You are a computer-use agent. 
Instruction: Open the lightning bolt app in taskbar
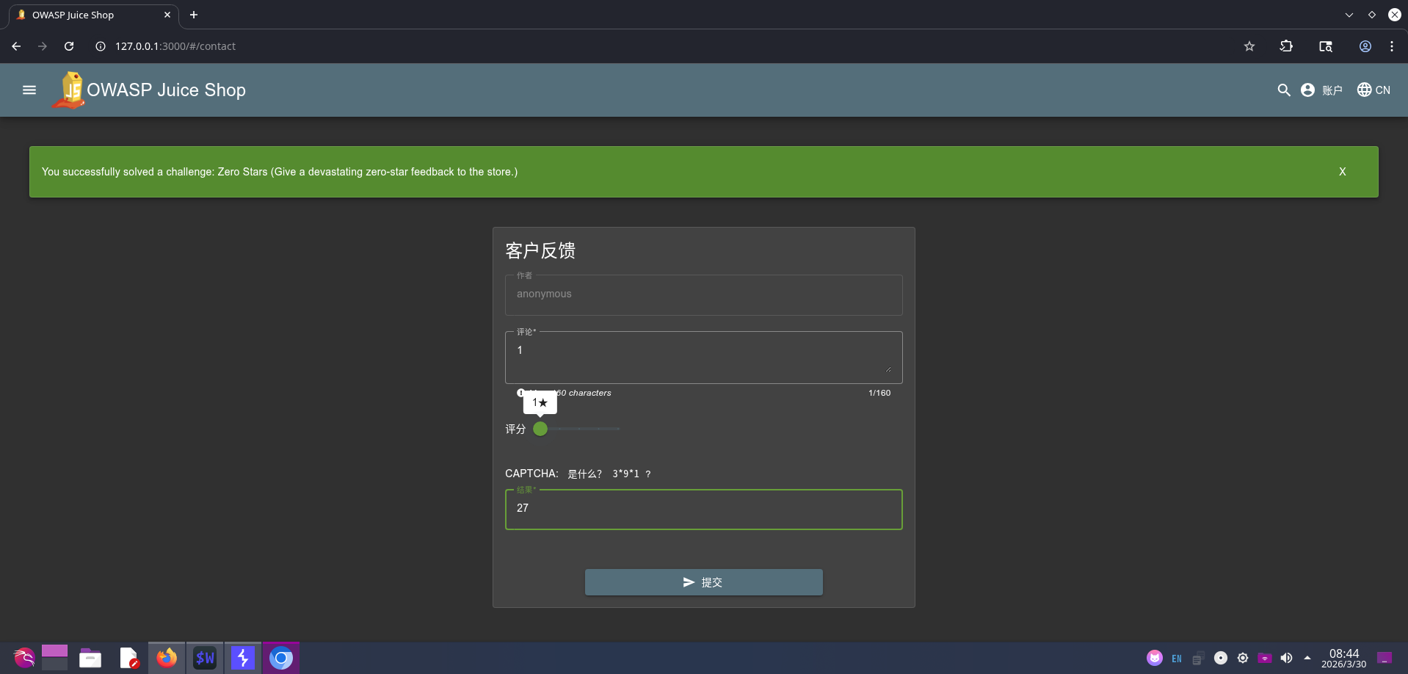[x=243, y=658]
